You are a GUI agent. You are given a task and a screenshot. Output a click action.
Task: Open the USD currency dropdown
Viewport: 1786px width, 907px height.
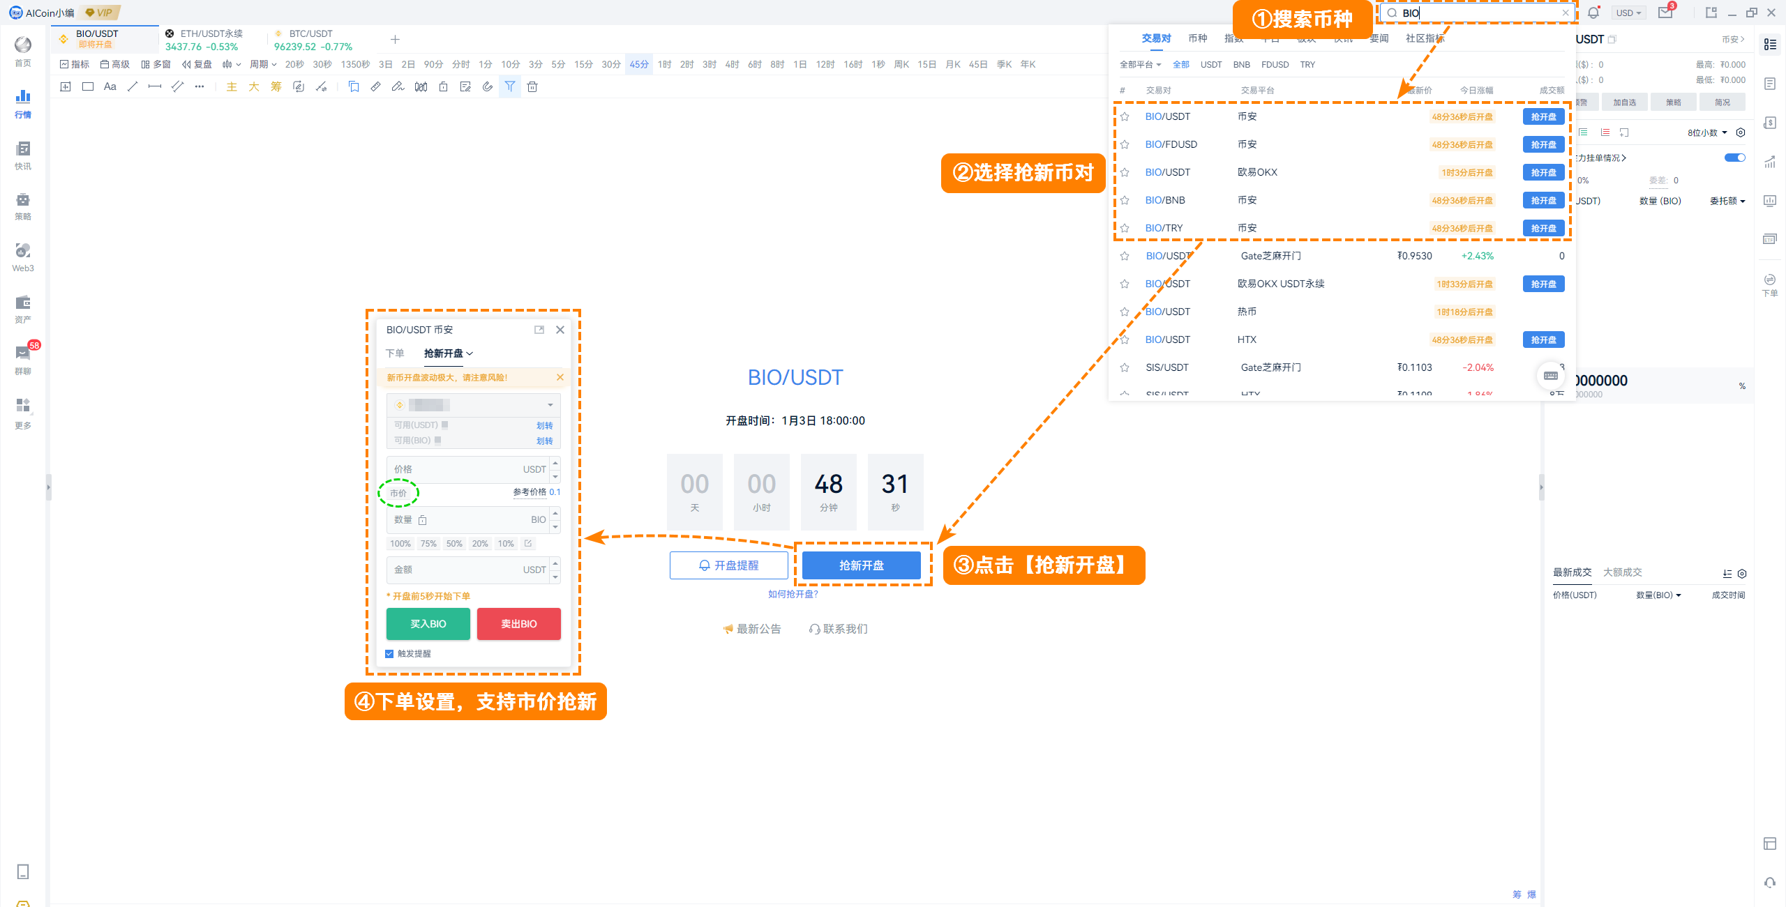pyautogui.click(x=1629, y=13)
